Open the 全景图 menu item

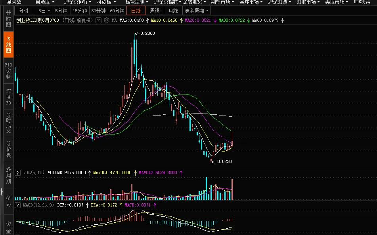(14, 2)
